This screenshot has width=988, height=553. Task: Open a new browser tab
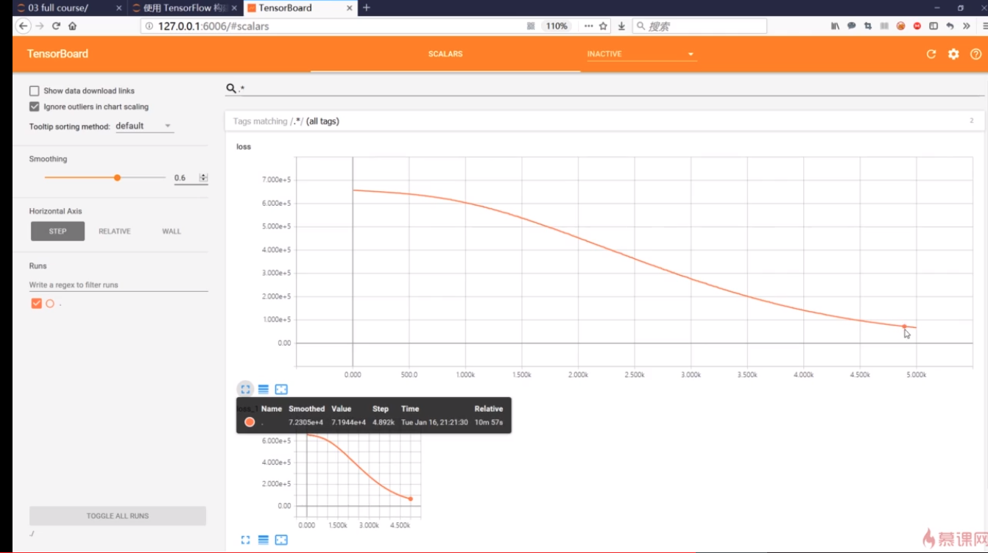pos(367,7)
